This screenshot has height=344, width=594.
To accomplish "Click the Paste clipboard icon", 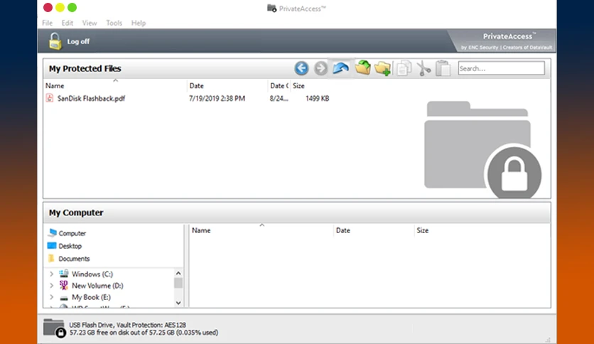I will tap(443, 68).
